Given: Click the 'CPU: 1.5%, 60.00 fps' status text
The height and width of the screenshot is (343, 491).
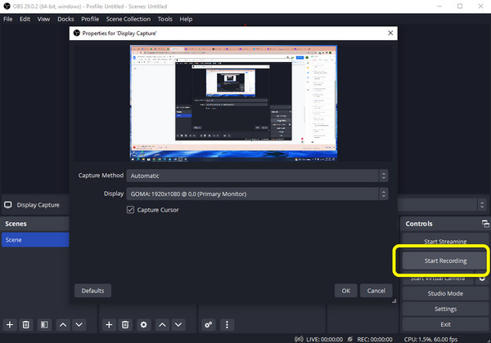Looking at the screenshot, I should (431, 339).
